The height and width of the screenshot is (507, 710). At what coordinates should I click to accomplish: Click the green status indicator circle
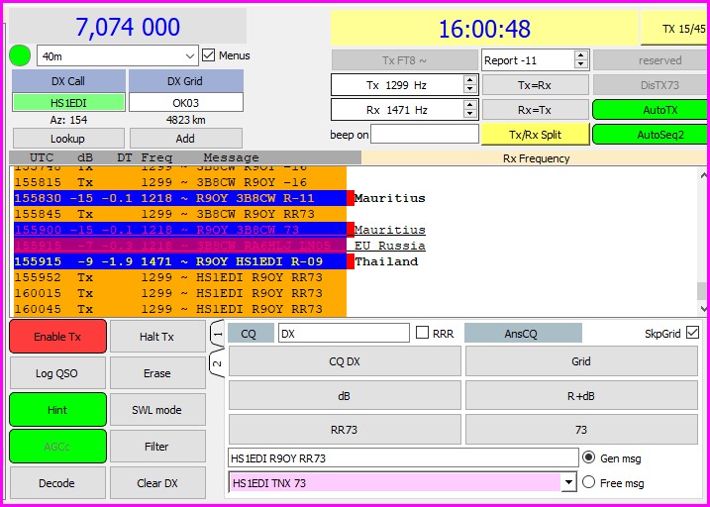tap(20, 55)
